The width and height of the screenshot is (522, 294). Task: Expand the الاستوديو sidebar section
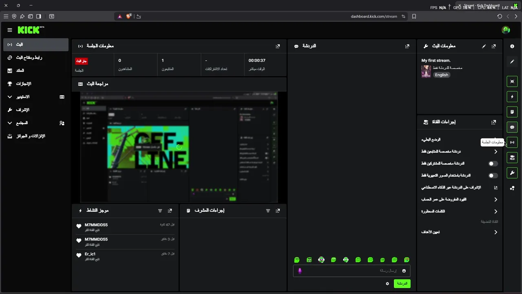pos(36,97)
